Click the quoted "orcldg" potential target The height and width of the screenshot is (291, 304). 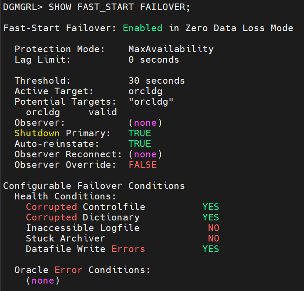tap(151, 102)
